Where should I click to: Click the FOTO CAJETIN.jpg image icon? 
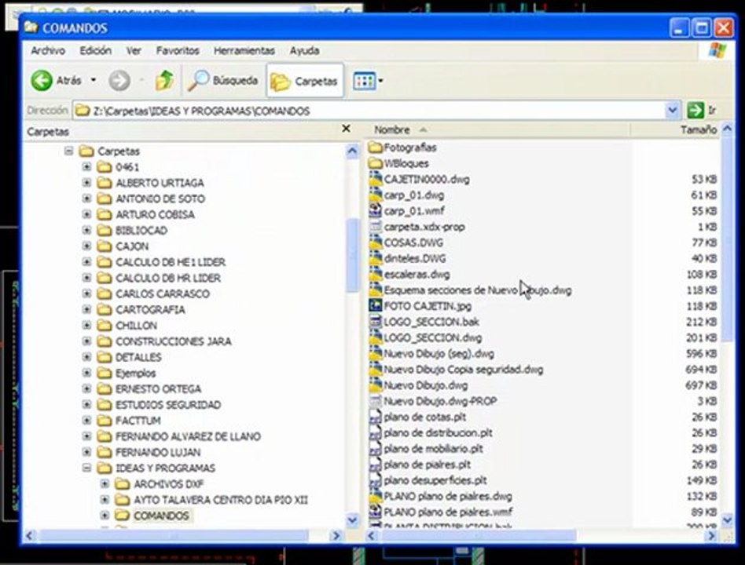pos(376,306)
